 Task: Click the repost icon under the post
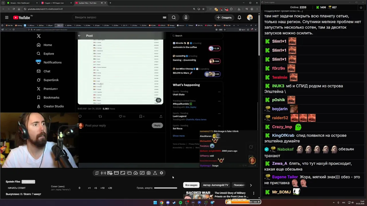100,116
